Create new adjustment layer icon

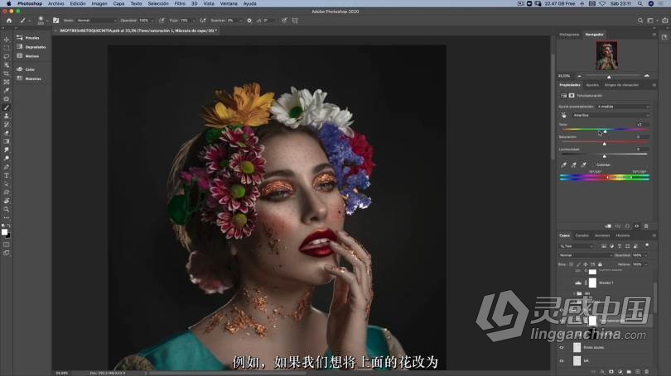click(x=620, y=372)
